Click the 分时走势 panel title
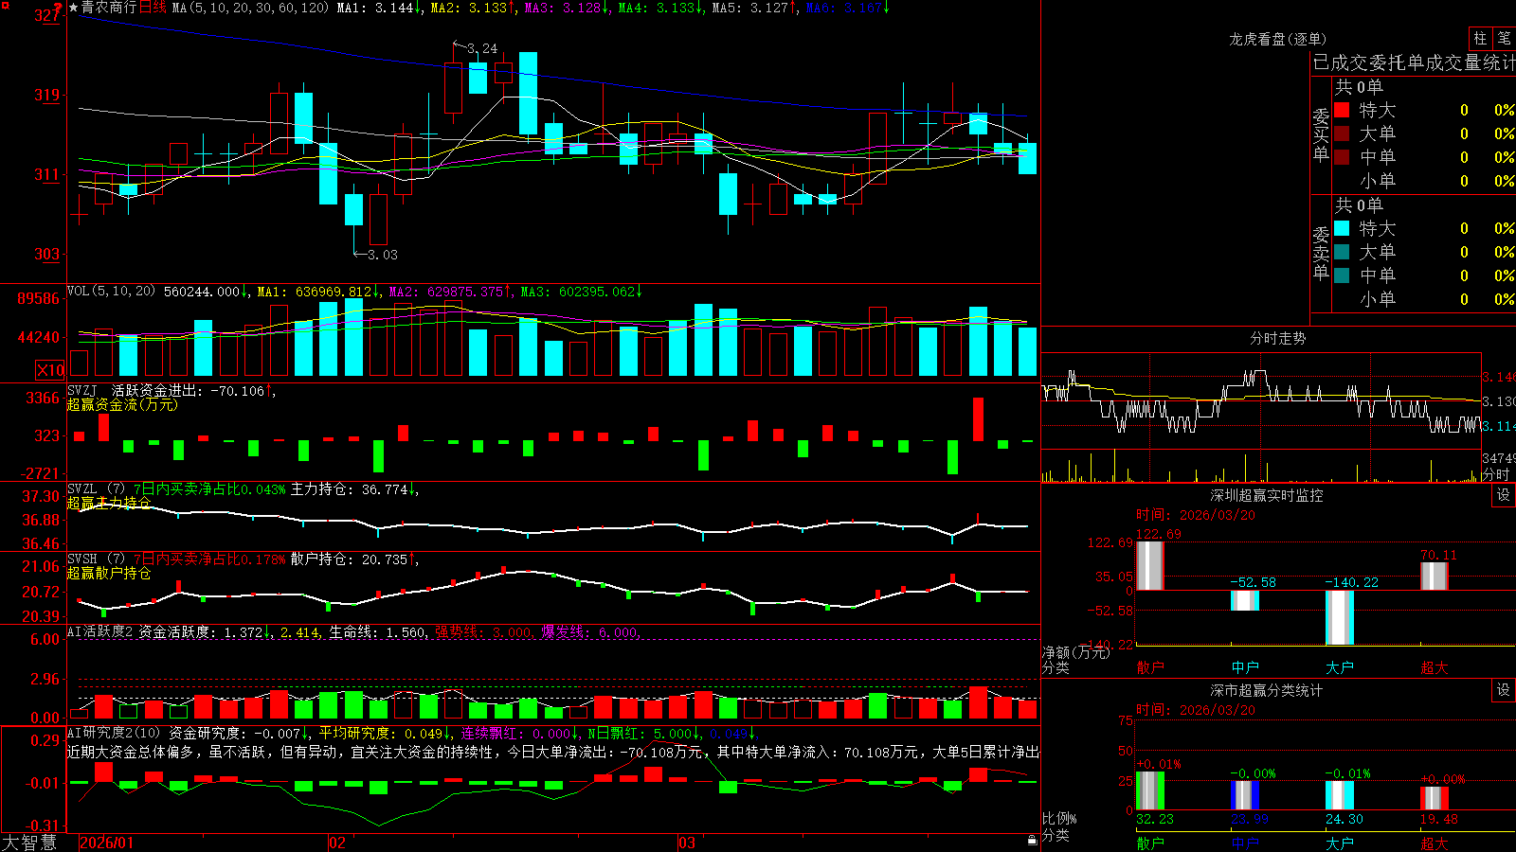Screen dimensions: 1516x852 (x=1277, y=338)
